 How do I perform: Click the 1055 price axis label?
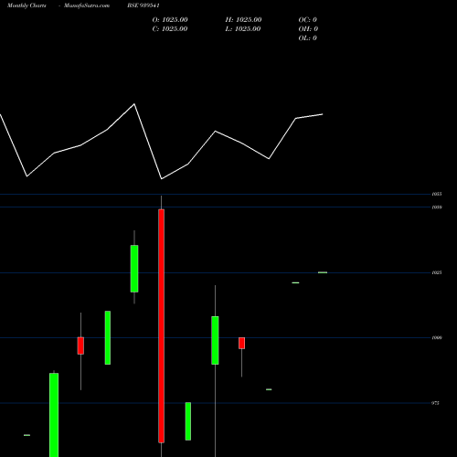pos(437,194)
